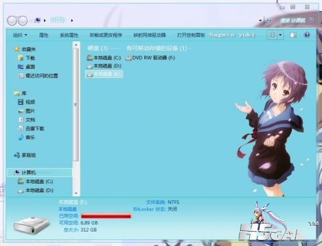Expand breadcrumb arrow after 计算机
Image resolution: width=322 pixels, height=246 pixels.
click(x=72, y=20)
